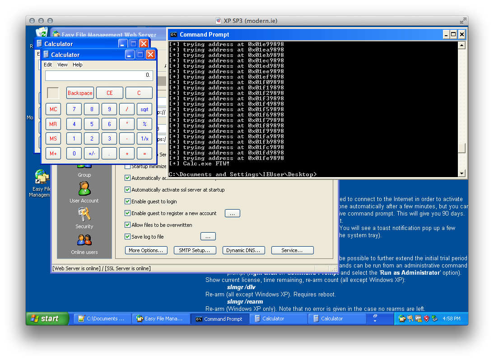Click digit 5 in Calculator

pos(92,124)
